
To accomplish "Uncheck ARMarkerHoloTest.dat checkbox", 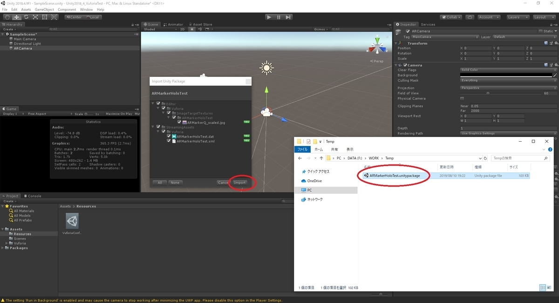I will [x=169, y=136].
